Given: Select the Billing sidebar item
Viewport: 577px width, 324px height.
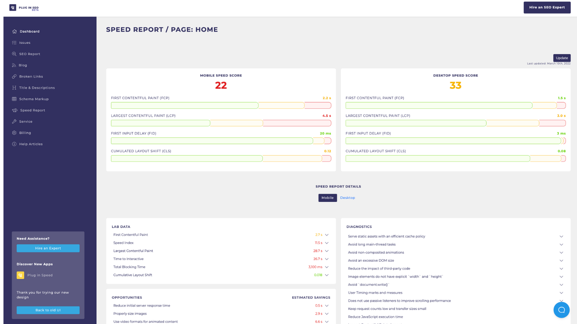Looking at the screenshot, I should point(24,132).
